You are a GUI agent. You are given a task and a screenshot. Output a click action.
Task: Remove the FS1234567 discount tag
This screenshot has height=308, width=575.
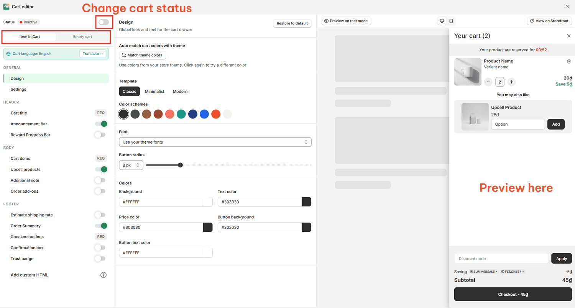click(x=523, y=272)
